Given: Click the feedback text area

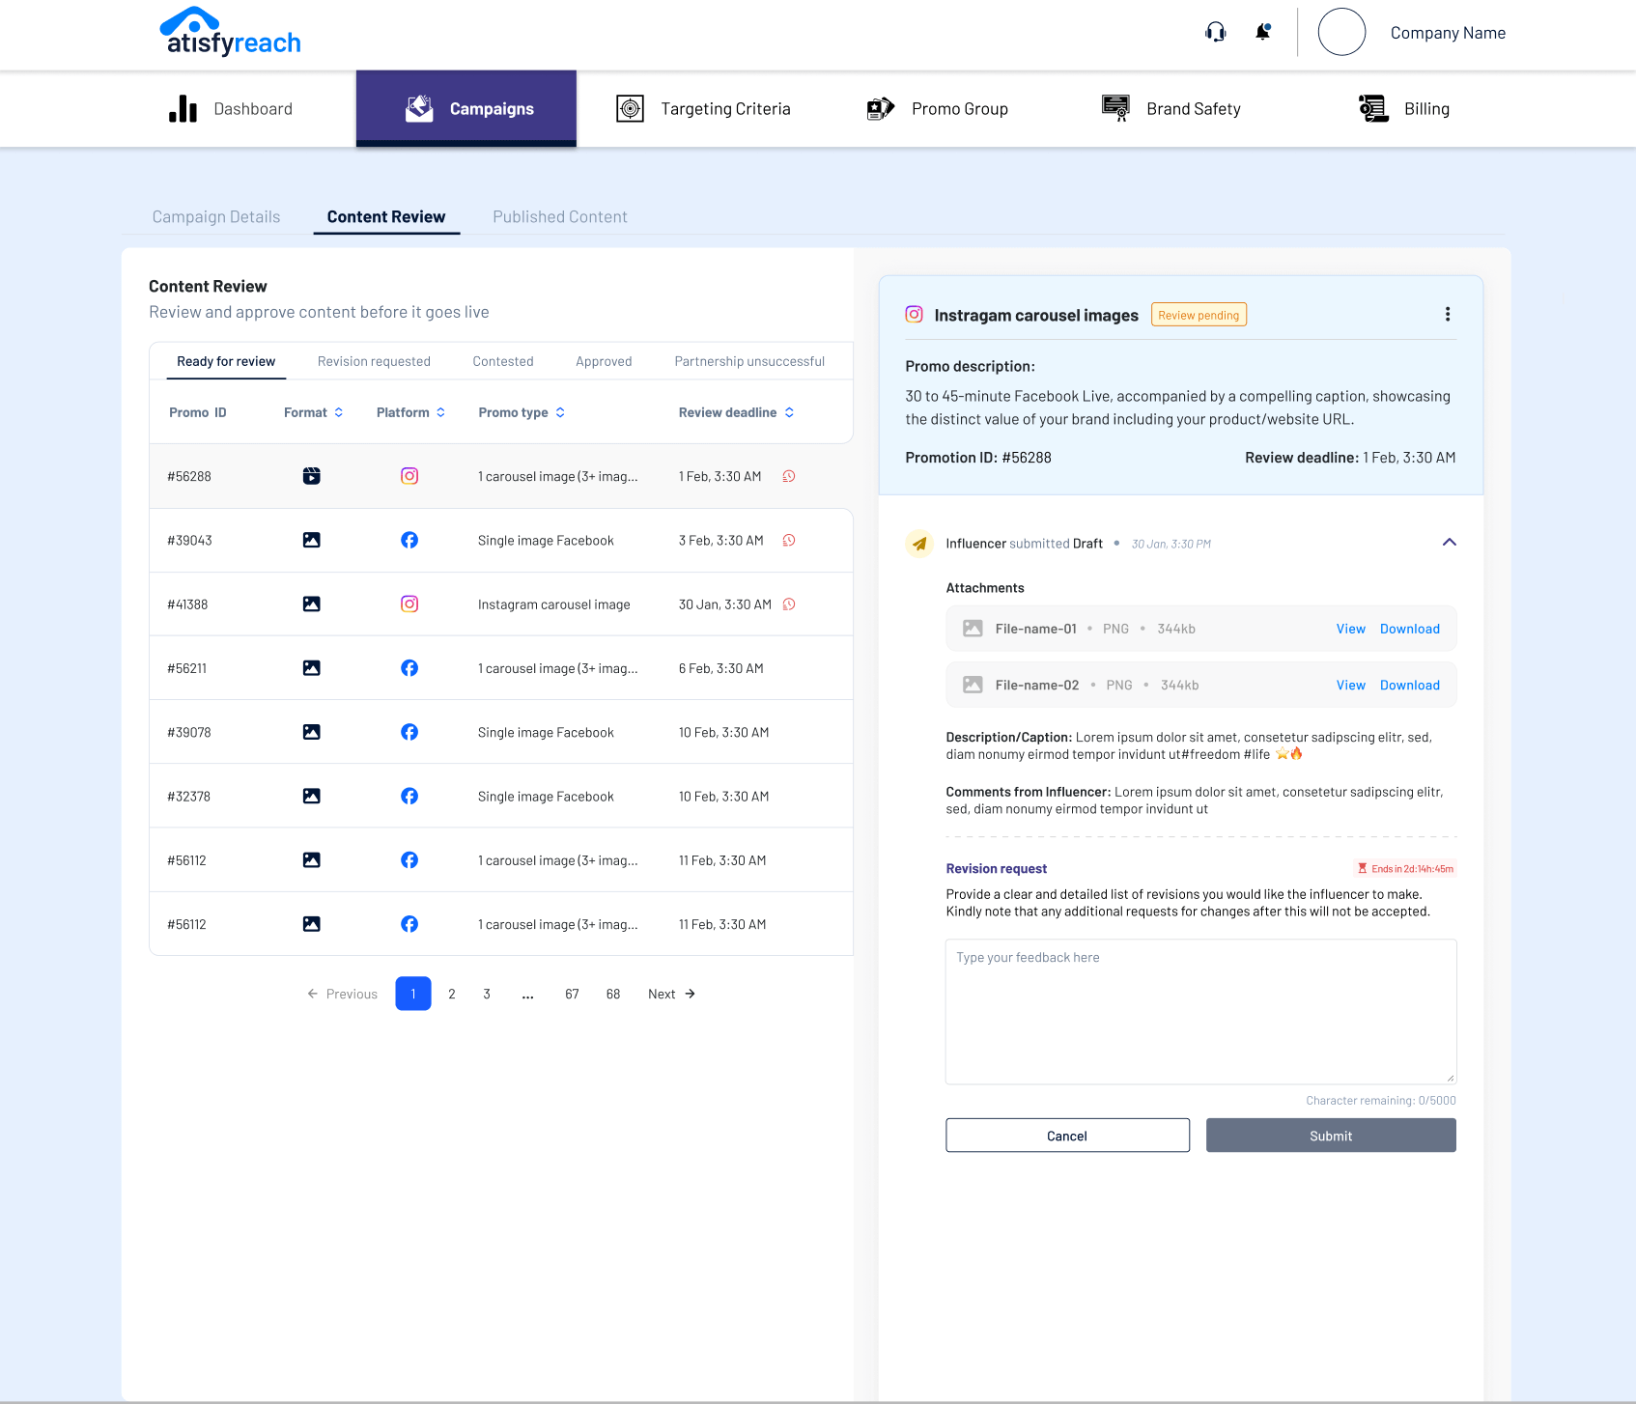Looking at the screenshot, I should (x=1199, y=1011).
